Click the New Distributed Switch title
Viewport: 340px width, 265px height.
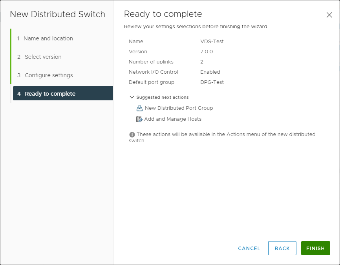click(x=57, y=14)
